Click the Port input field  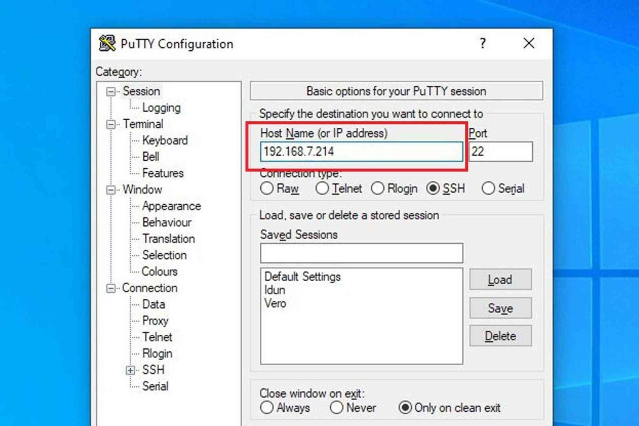(x=500, y=152)
